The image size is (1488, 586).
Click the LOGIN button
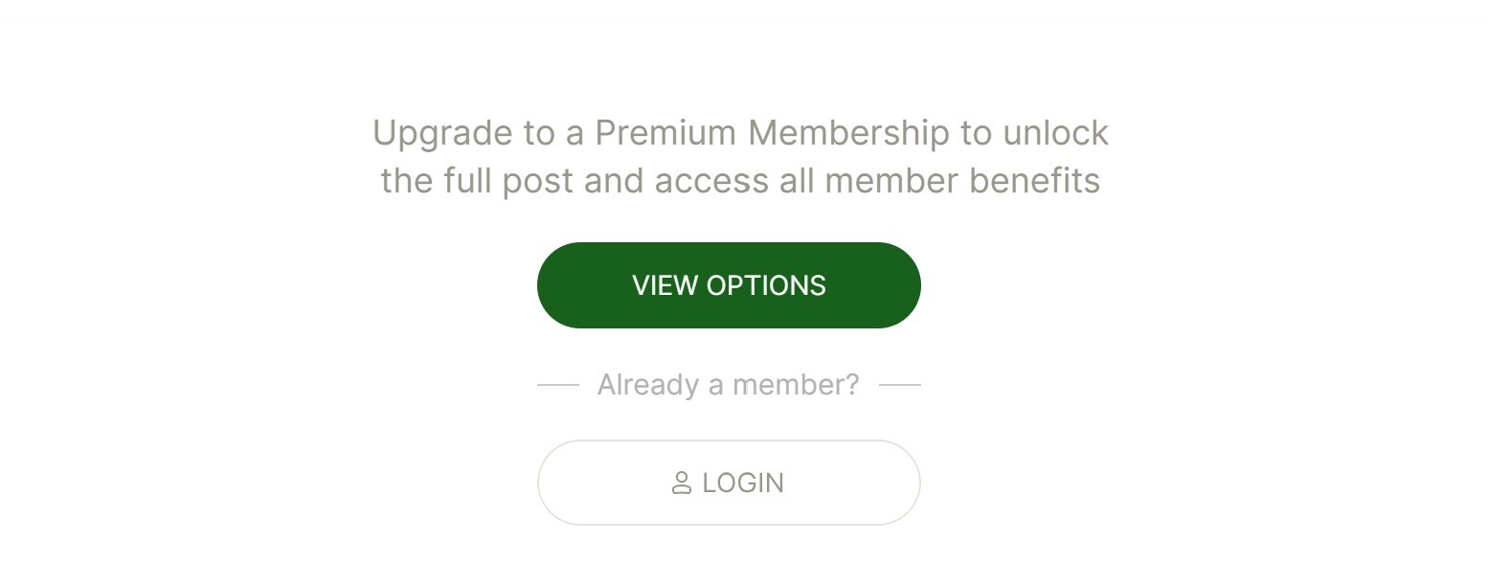coord(729,483)
